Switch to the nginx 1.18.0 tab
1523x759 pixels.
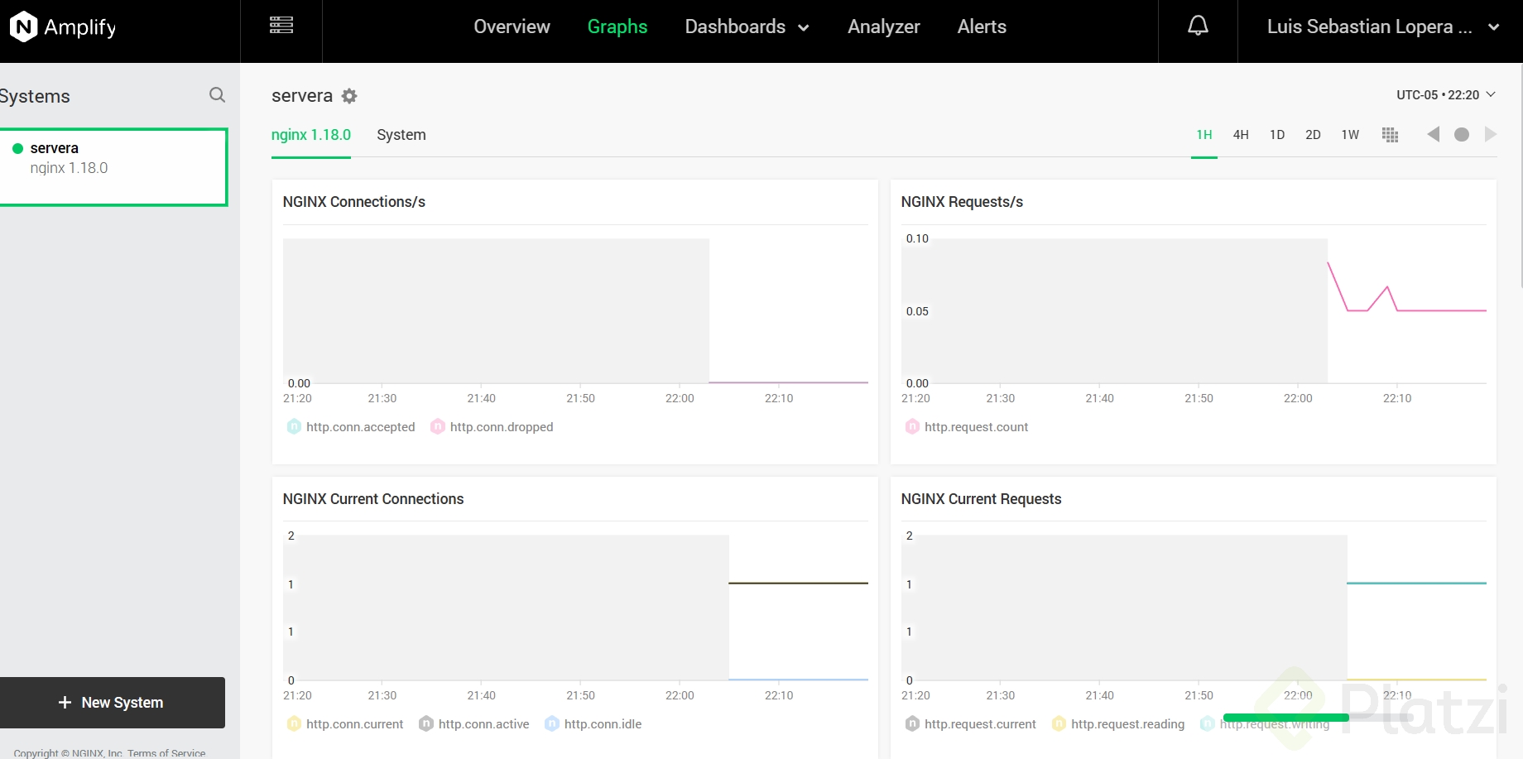click(311, 135)
